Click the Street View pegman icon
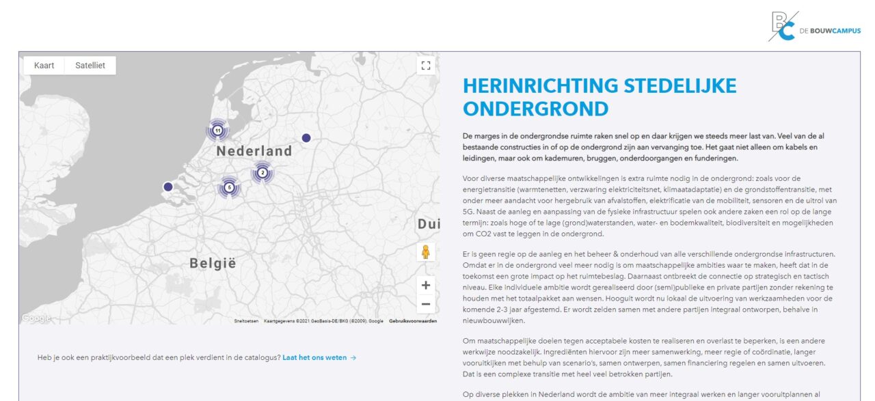This screenshot has height=401, width=875. [426, 252]
